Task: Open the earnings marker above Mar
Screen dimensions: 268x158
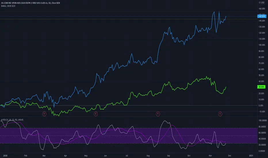Action: 44,114
